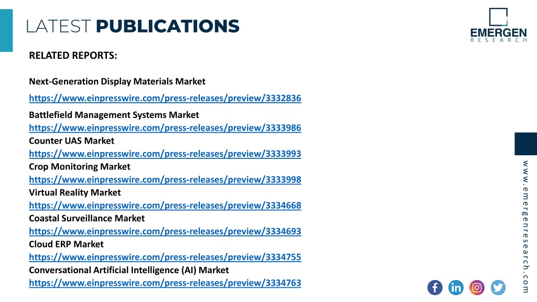
Task: Open press release link ending 3333998
Action: (165, 179)
